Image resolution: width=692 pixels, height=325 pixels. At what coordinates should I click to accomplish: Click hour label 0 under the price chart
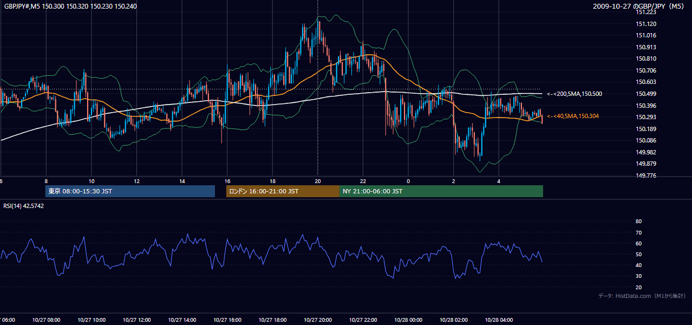408,181
